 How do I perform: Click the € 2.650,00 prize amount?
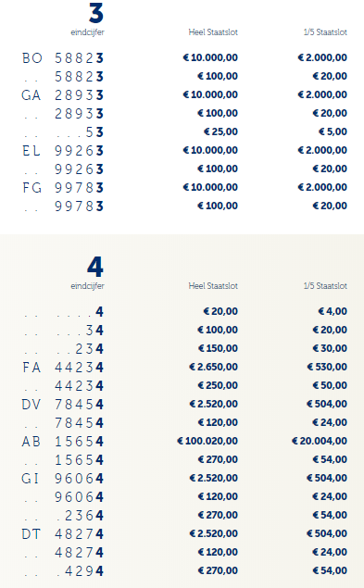[x=213, y=367]
